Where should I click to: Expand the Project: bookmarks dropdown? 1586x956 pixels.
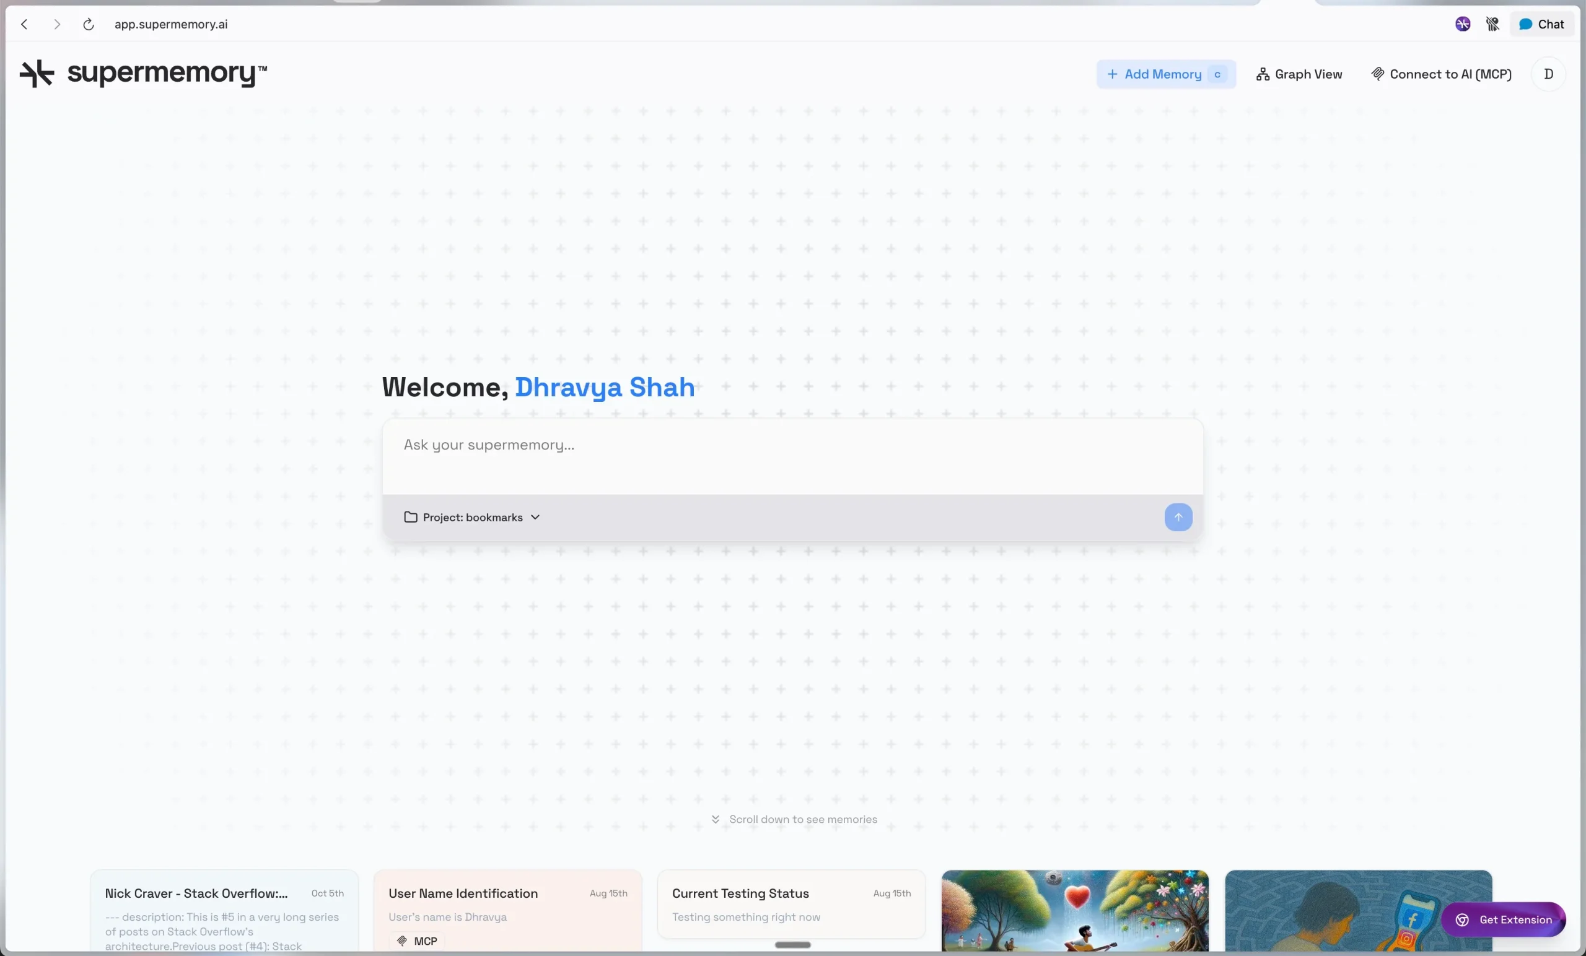point(472,517)
